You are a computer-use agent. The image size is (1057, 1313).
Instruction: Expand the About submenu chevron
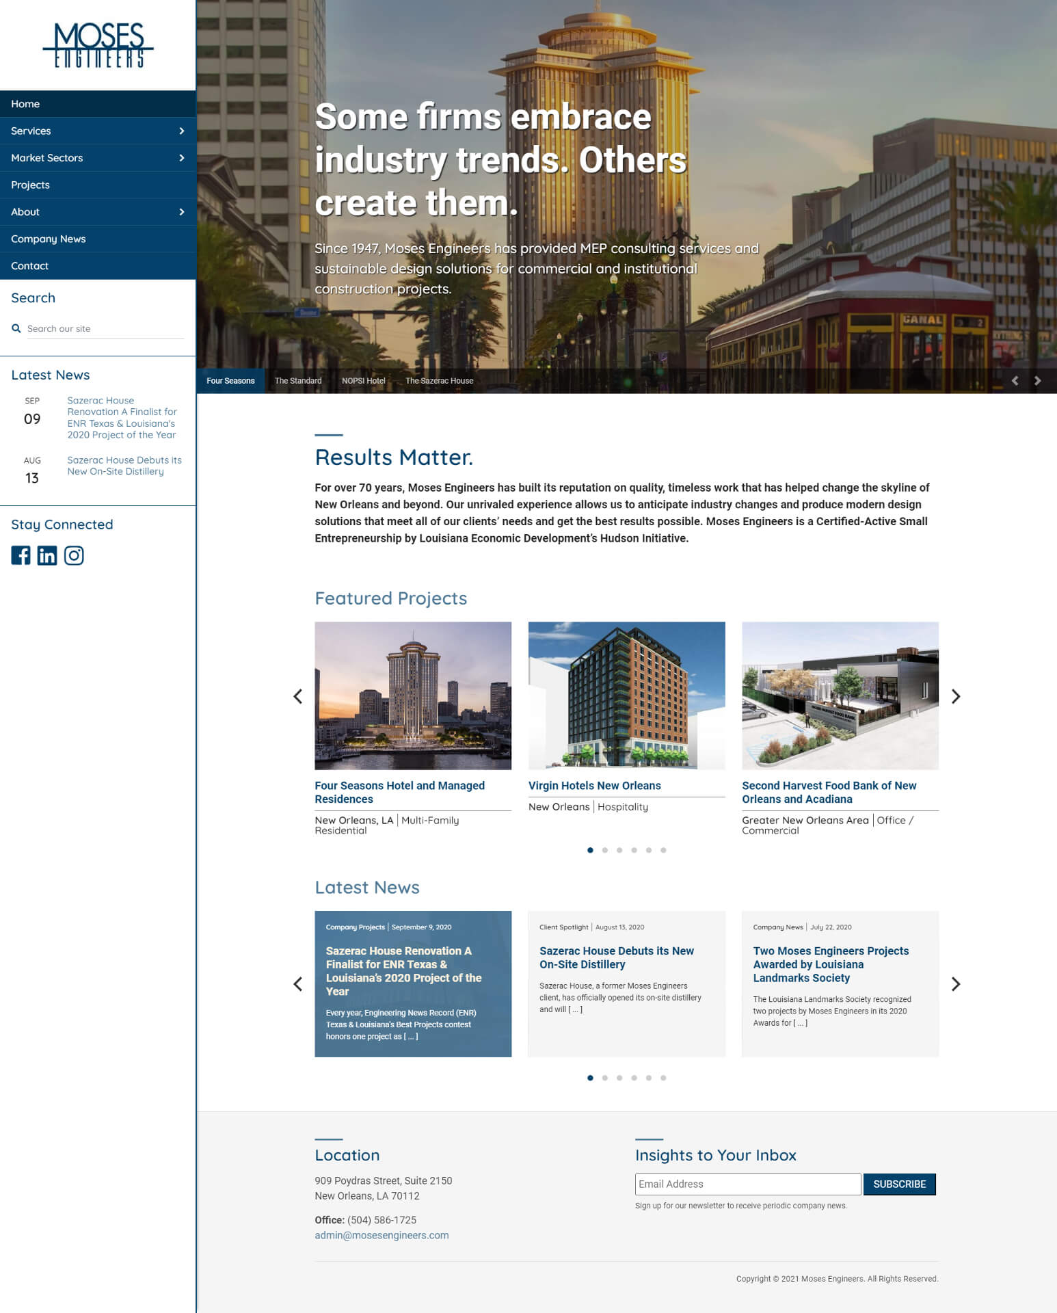pyautogui.click(x=181, y=212)
